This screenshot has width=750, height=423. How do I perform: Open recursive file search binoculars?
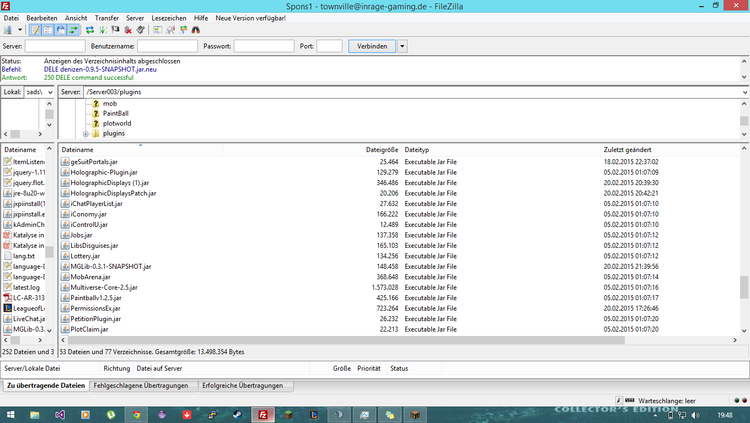[196, 30]
